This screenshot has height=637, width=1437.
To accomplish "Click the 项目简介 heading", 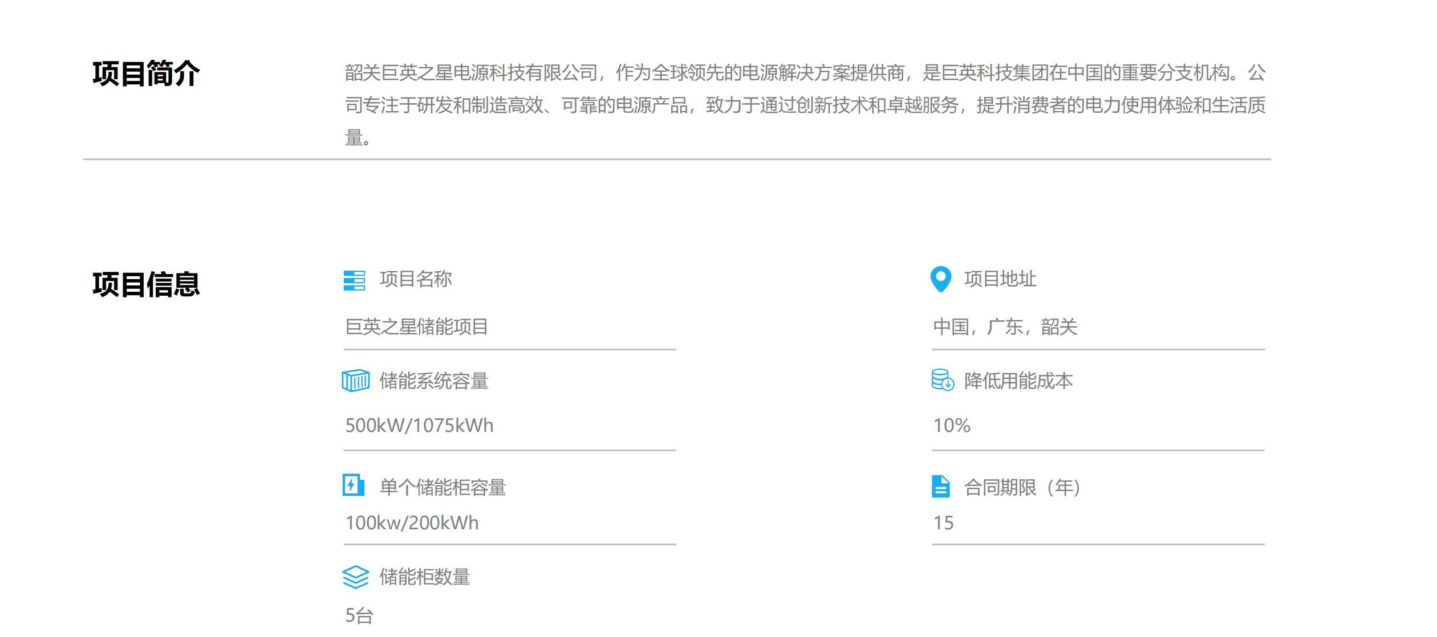I will [x=146, y=73].
